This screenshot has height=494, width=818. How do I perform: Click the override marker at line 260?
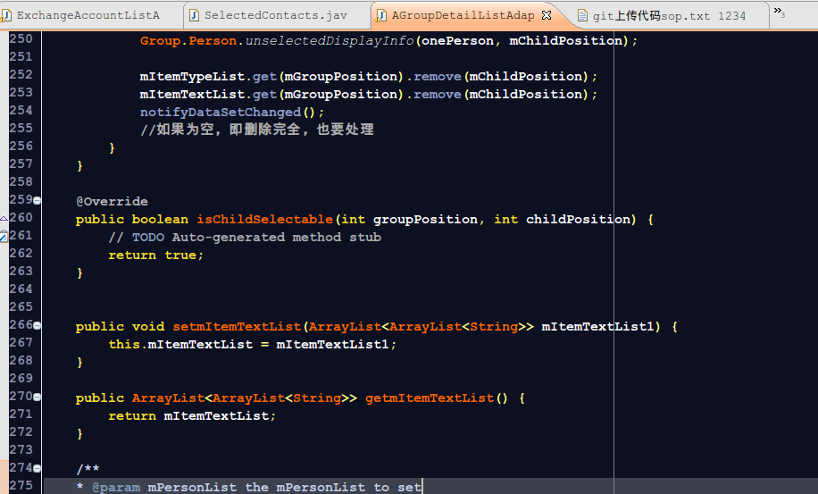pyautogui.click(x=4, y=218)
